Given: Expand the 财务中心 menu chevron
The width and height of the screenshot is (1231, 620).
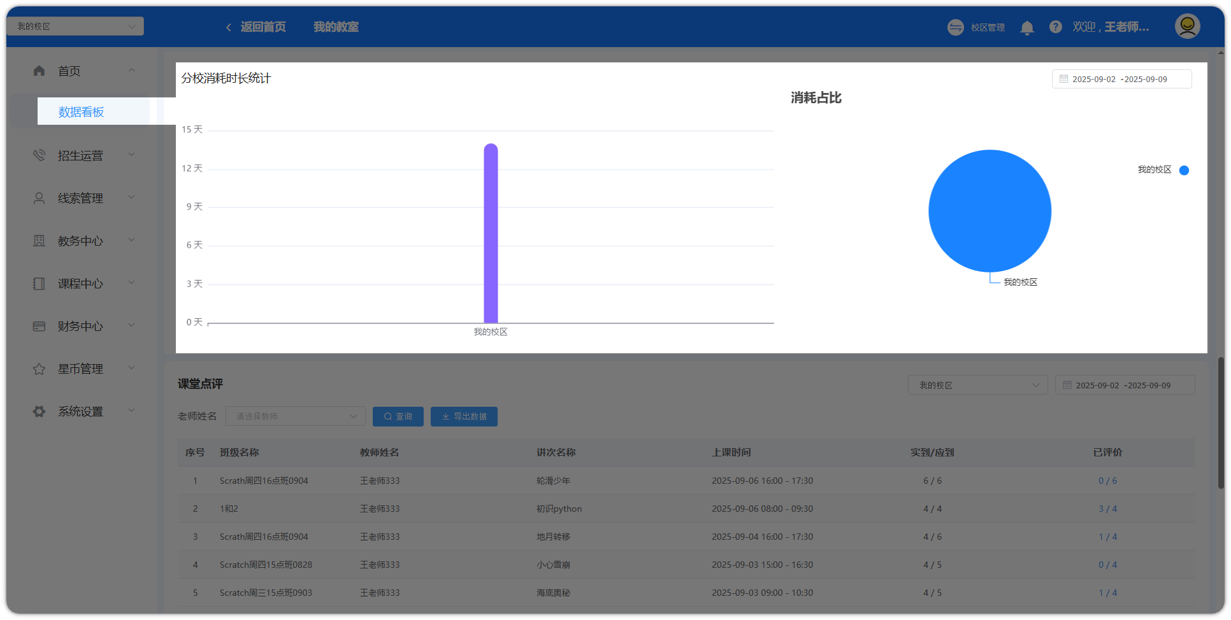Looking at the screenshot, I should [x=132, y=325].
